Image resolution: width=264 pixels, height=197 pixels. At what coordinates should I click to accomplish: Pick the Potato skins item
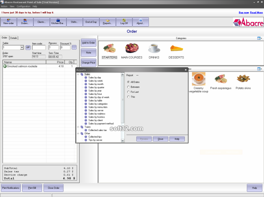[243, 82]
